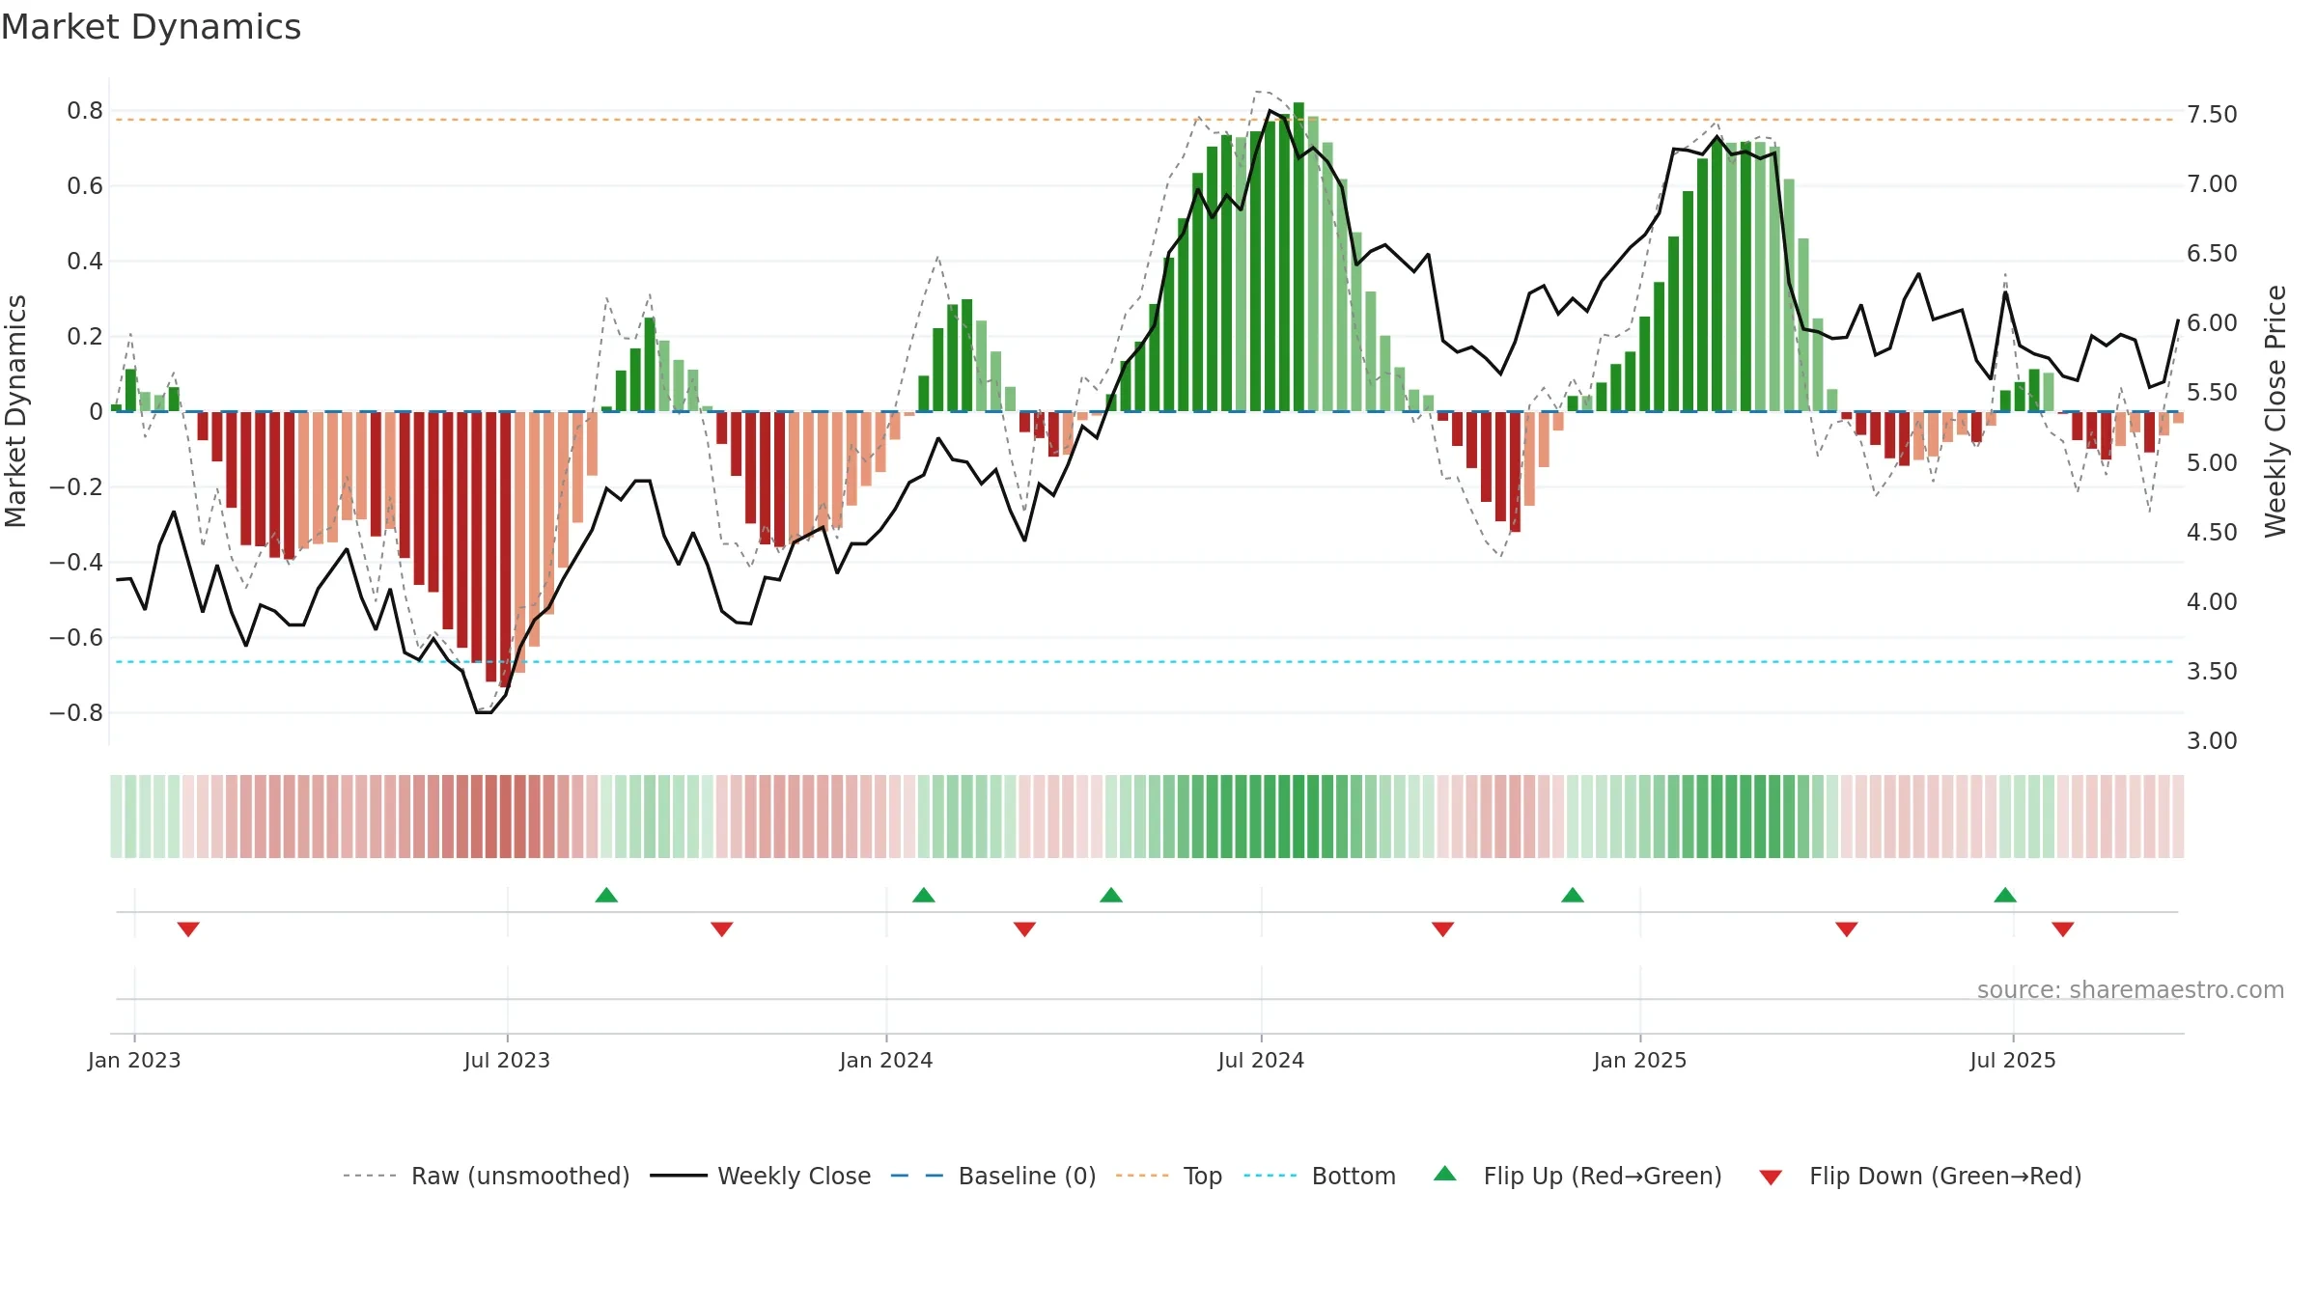This screenshot has width=2317, height=1303.
Task: Click the green flip-up marker before Jan 2025
Action: (x=1573, y=895)
